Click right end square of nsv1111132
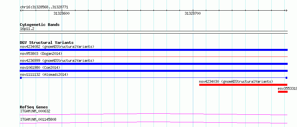Viewport: 297px width, 127px height. tap(287, 78)
